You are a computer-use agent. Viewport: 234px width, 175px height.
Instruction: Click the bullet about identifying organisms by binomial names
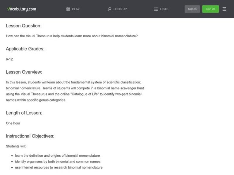click(58, 161)
